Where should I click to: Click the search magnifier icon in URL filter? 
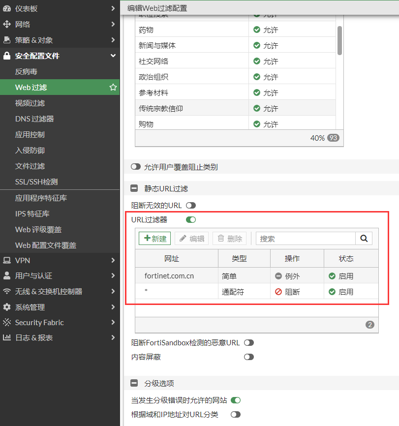pyautogui.click(x=364, y=239)
